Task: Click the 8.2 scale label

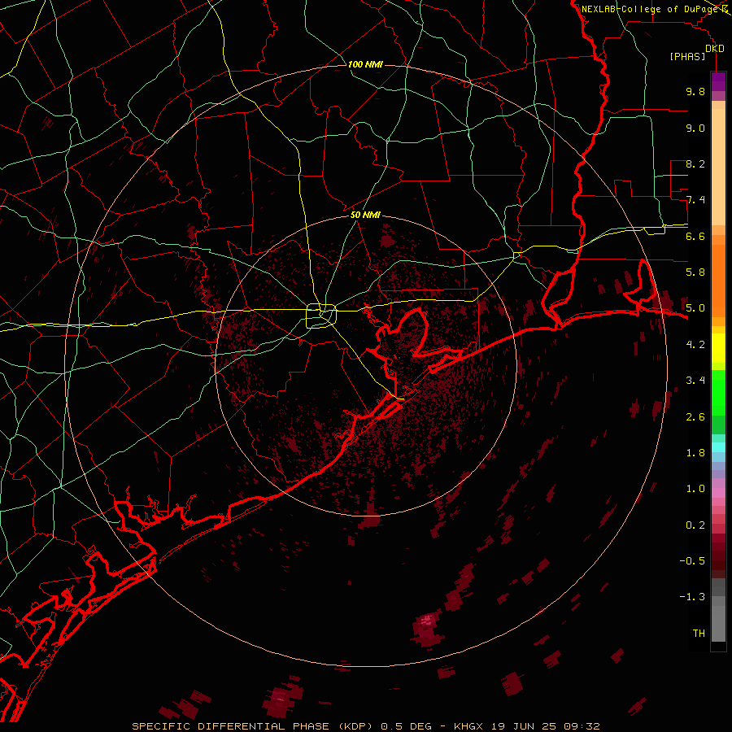Action: point(695,163)
